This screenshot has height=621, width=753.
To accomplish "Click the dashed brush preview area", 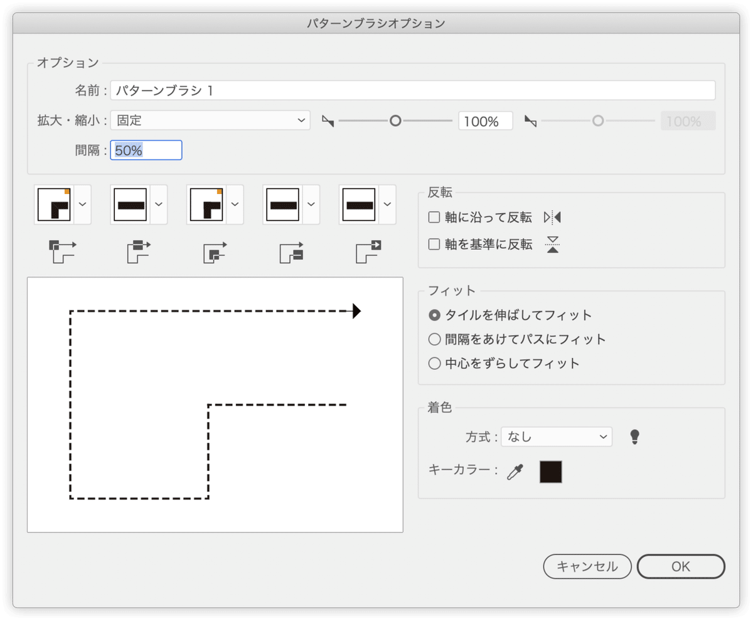I will click(x=215, y=405).
